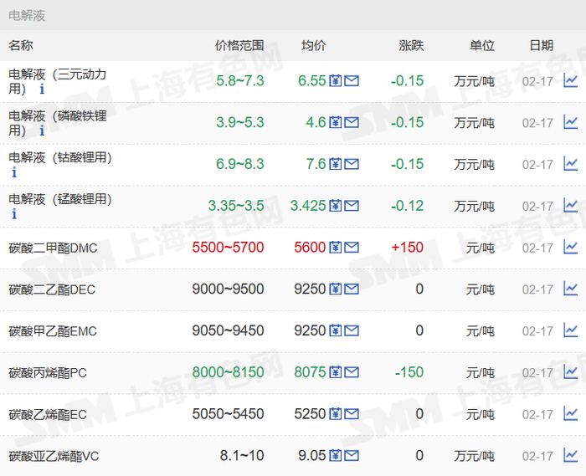Subscribe by mail to 电解液(三元动力用) price
The image size is (586, 476).
coord(352,80)
